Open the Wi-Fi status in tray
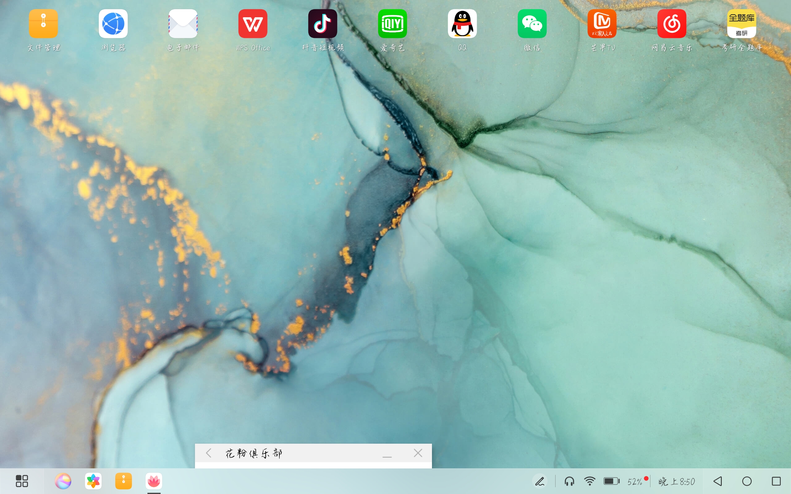Image resolution: width=791 pixels, height=494 pixels. point(590,481)
